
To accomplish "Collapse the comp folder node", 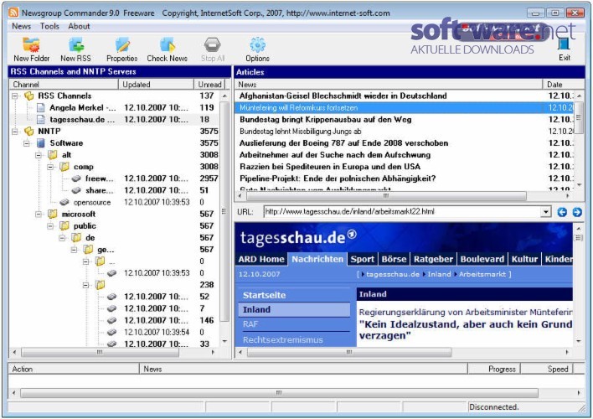I will [x=50, y=167].
